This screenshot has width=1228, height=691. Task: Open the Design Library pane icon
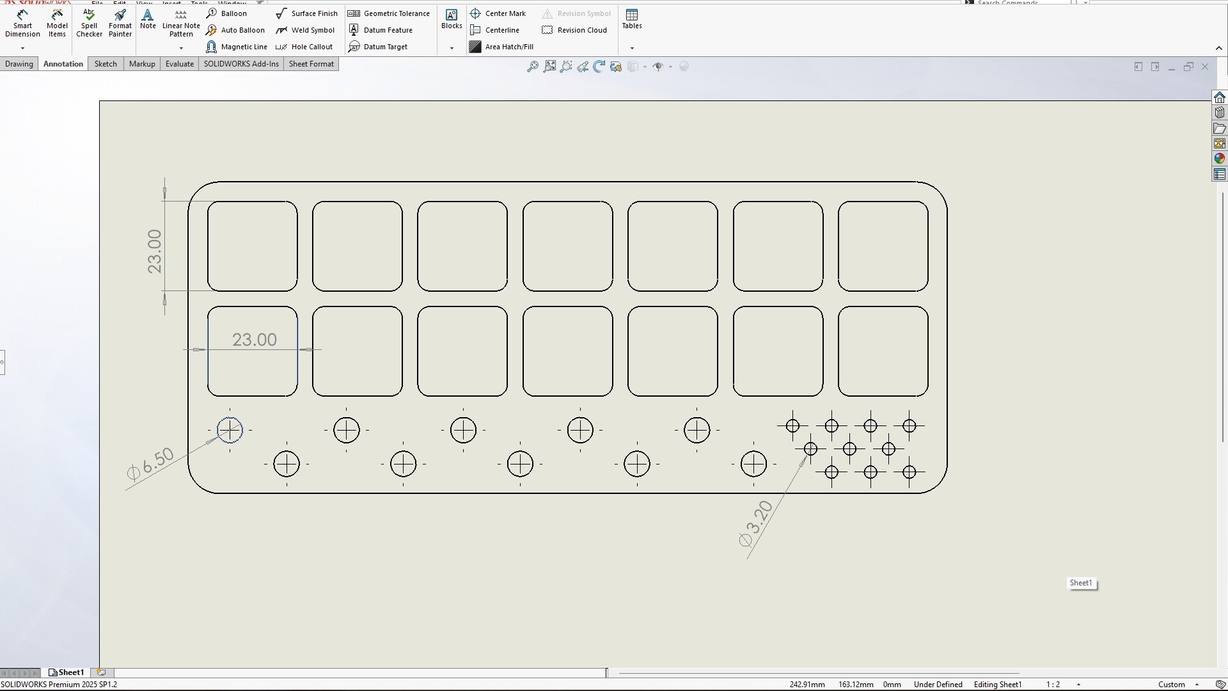click(1220, 113)
